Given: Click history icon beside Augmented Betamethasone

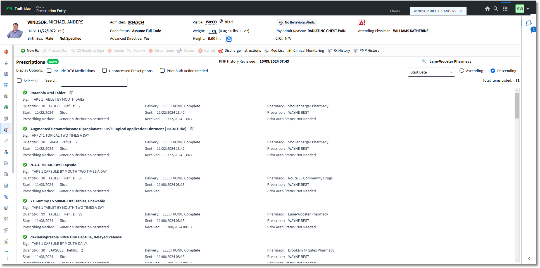Looking at the screenshot, I should point(192,129).
